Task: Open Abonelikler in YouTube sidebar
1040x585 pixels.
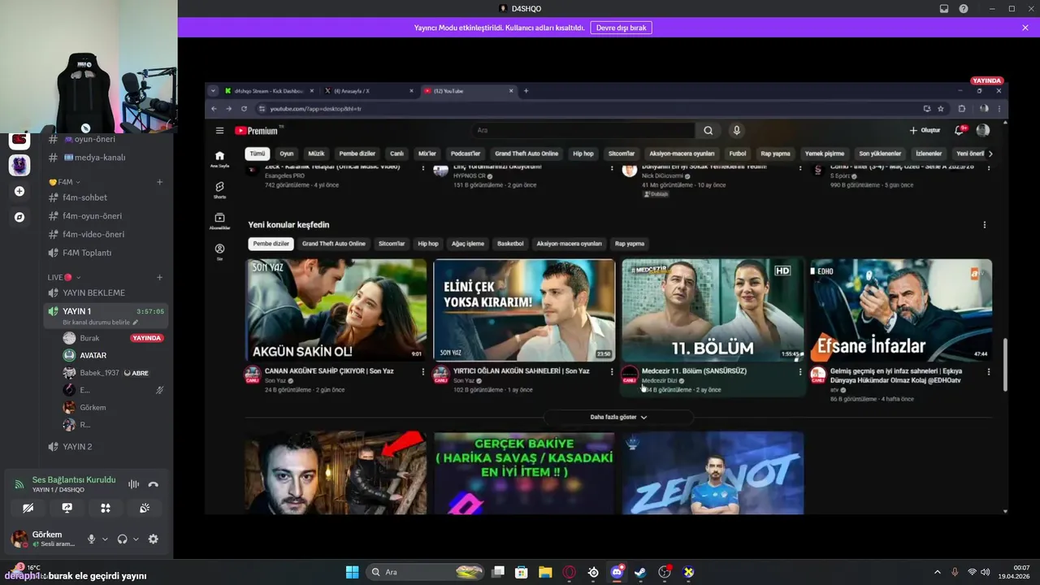Action: 219,221
